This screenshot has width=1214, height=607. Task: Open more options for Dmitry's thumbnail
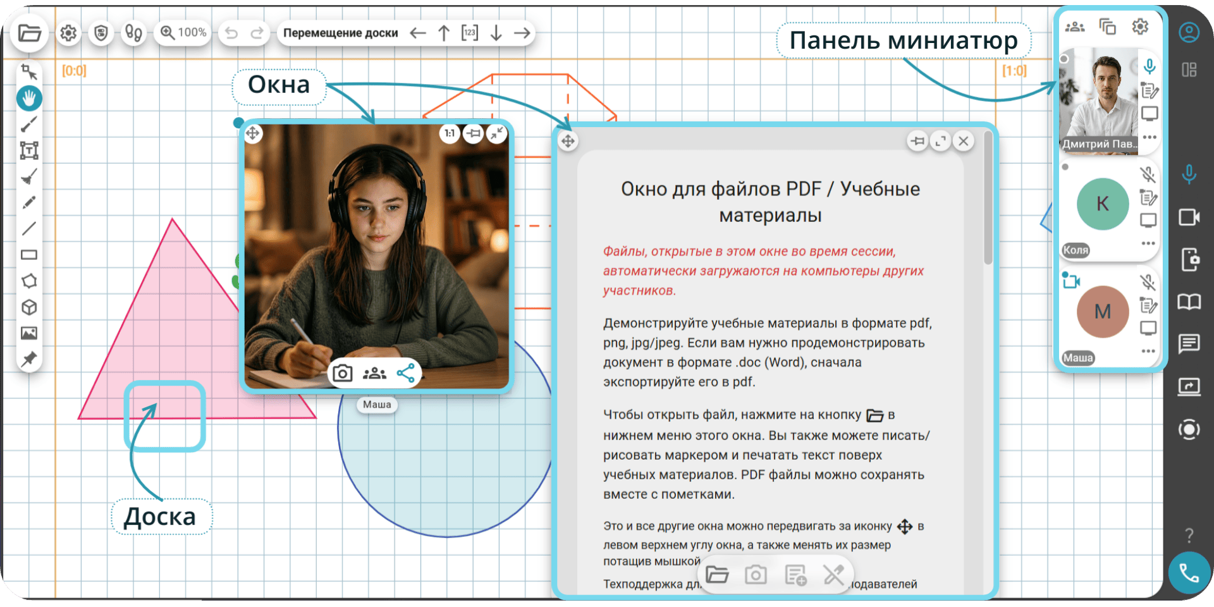[x=1149, y=137]
